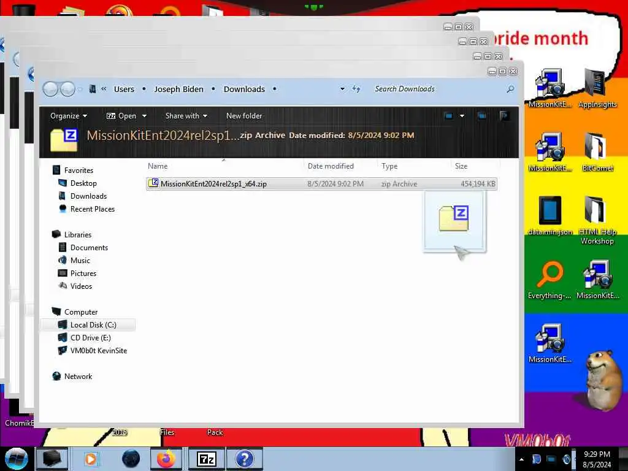This screenshot has width=628, height=471.
Task: Open the Music library
Action: [74, 260]
